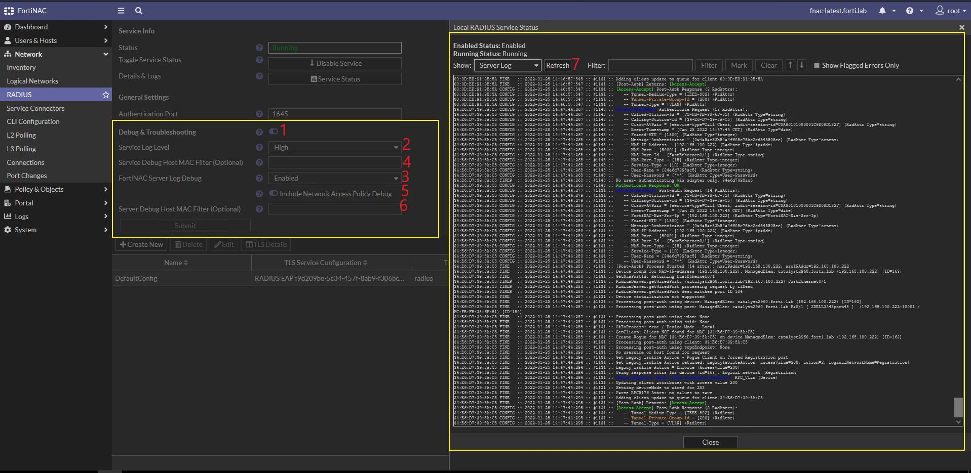Expand the Dashboard menu chevron
971x473 pixels.
(105, 27)
